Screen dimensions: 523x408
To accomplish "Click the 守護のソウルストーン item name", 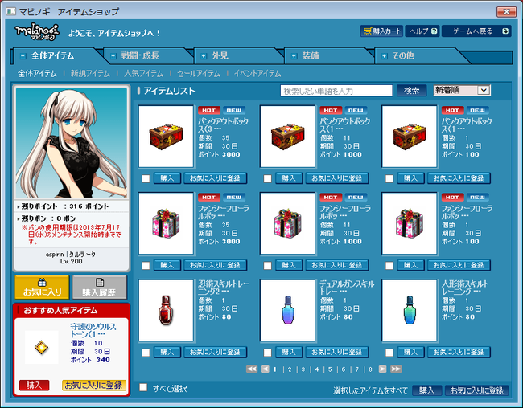I will (93, 330).
